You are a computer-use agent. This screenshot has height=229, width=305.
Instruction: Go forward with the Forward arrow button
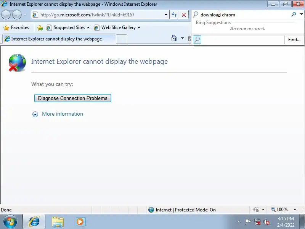click(x=17, y=15)
